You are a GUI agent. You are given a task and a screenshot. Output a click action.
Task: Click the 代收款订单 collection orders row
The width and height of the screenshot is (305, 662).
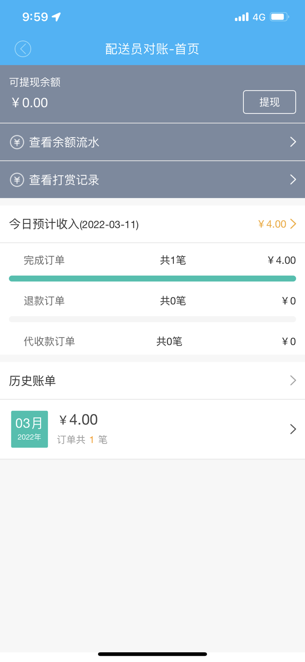click(152, 341)
